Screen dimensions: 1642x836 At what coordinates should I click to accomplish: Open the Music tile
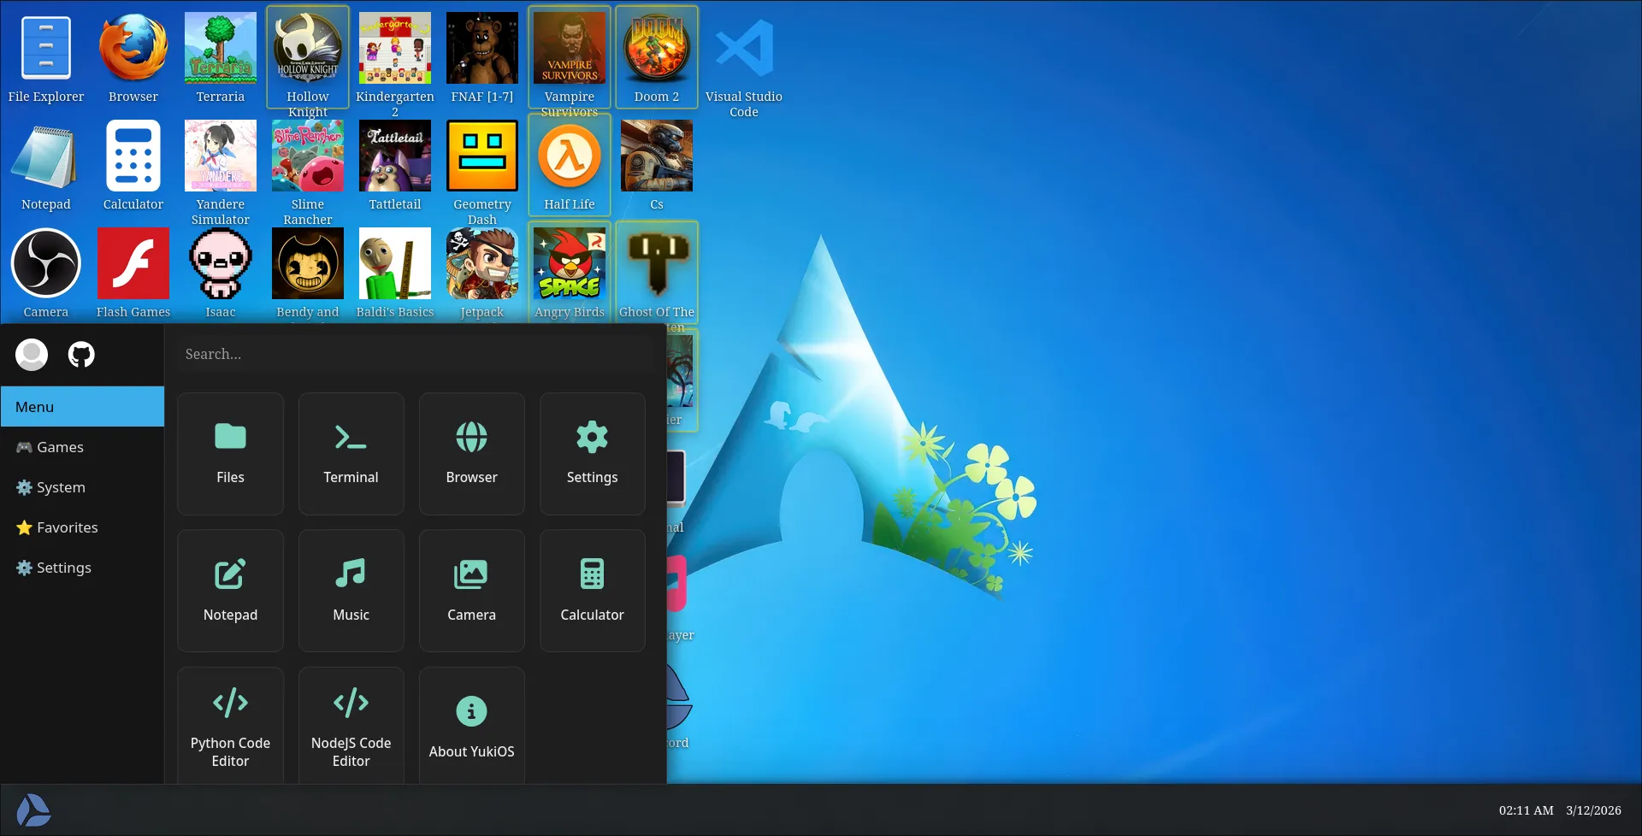[x=351, y=590]
